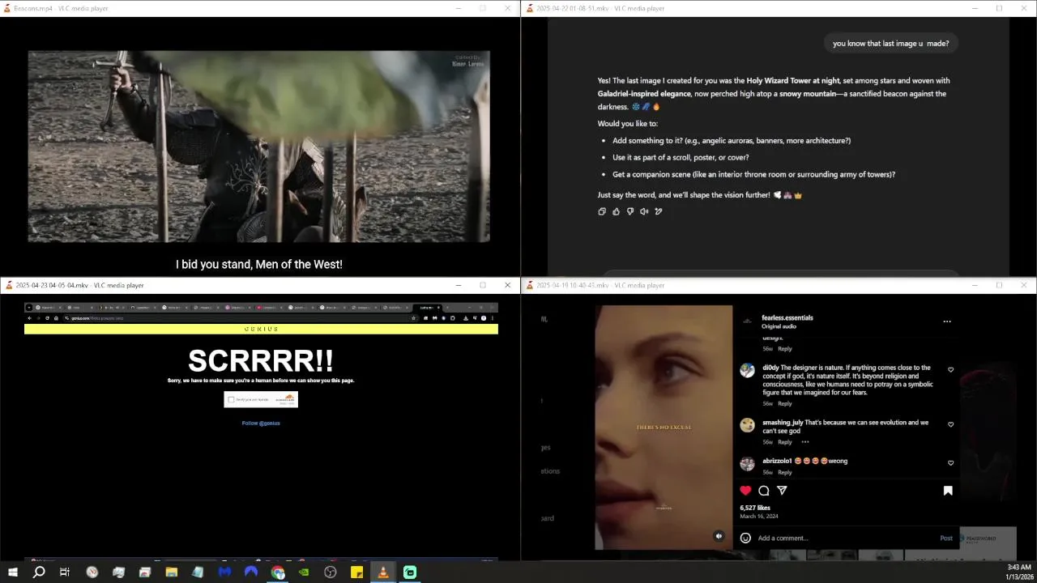Give thumbs up to the chat response
1037x583 pixels.
pyautogui.click(x=616, y=211)
